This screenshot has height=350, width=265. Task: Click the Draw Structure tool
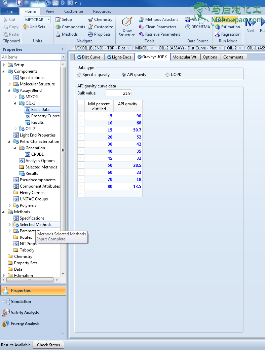[x=127, y=27]
